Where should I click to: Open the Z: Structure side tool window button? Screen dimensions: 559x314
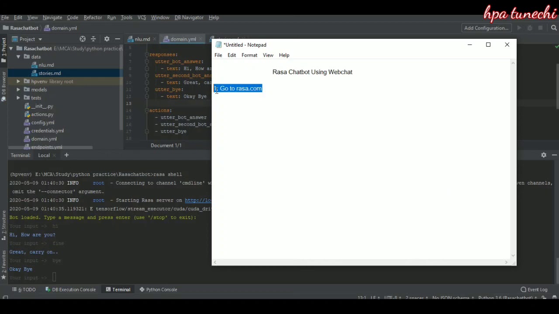coord(3,225)
